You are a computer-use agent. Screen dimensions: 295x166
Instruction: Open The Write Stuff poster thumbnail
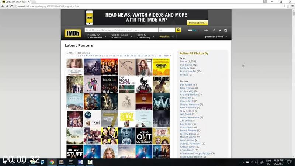coord(75,152)
